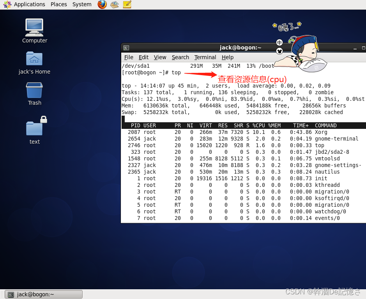Launch Firefox from the top panel

(102, 4)
